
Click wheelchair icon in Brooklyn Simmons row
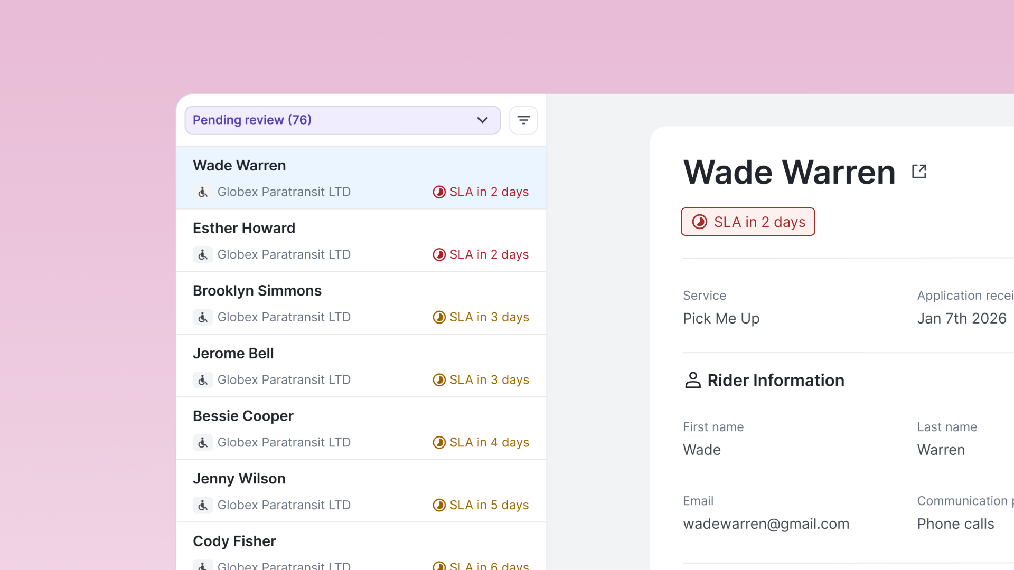pos(203,317)
